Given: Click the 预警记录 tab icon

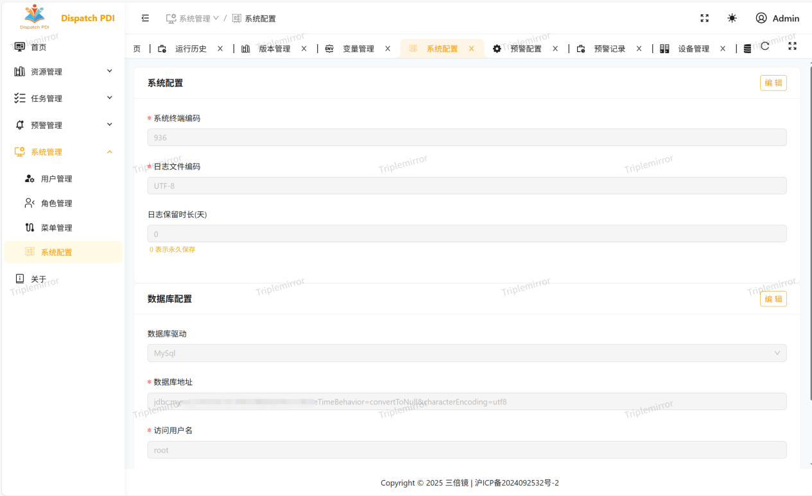Looking at the screenshot, I should click(581, 49).
